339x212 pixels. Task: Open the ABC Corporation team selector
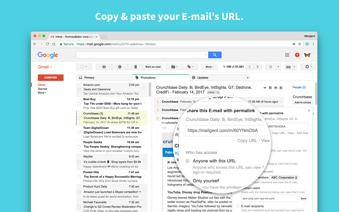click(284, 178)
